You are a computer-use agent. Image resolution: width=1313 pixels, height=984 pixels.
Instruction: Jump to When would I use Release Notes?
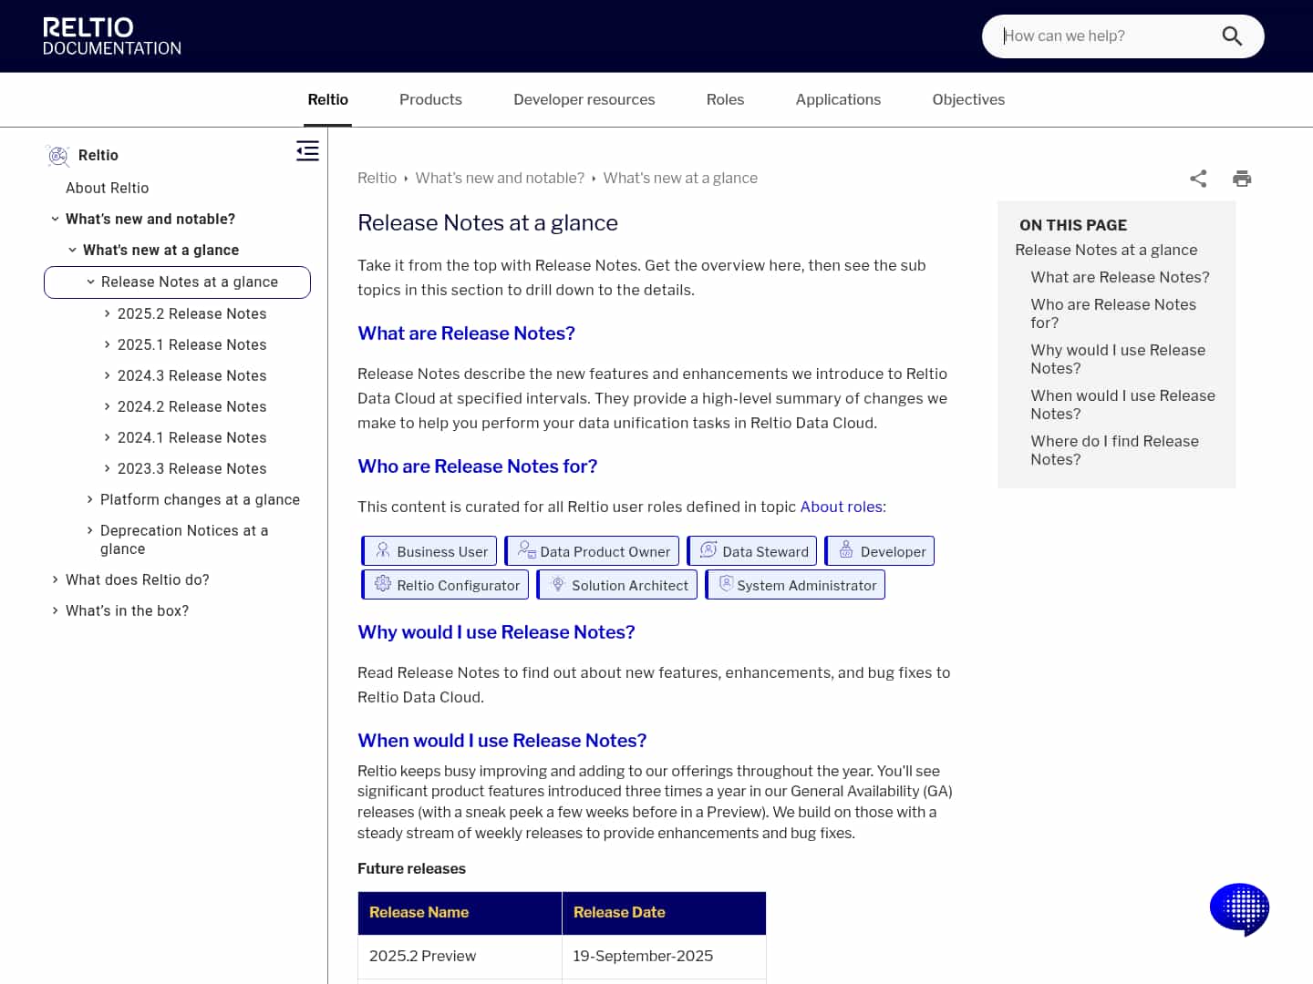[x=1122, y=405]
